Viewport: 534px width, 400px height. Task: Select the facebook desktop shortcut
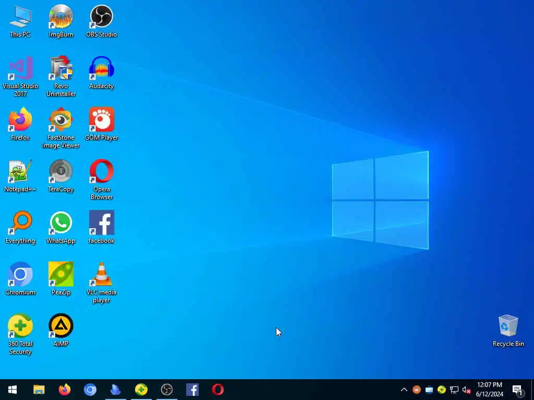101,228
